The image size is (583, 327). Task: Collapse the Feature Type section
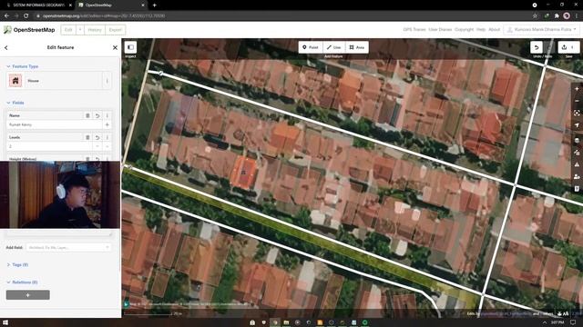(22, 66)
